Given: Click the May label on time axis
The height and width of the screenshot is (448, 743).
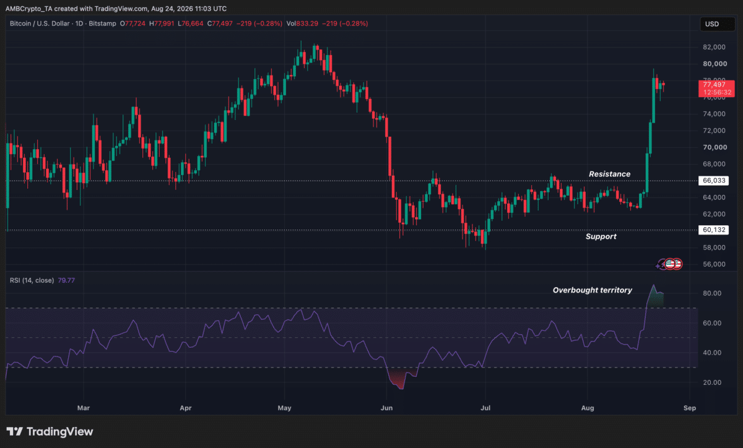Looking at the screenshot, I should coord(285,408).
